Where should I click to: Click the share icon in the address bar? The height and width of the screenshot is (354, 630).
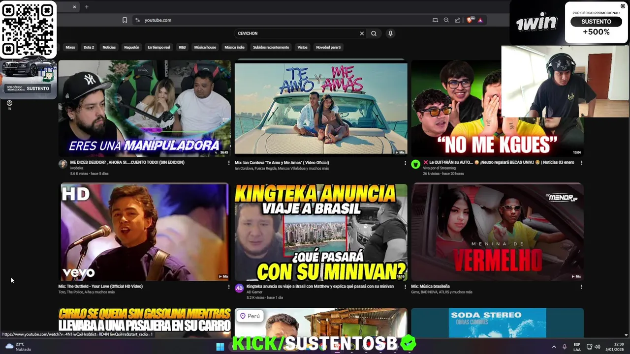click(458, 20)
